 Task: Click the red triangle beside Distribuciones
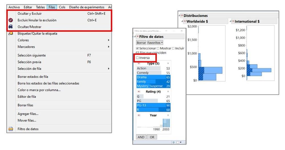(x=182, y=16)
